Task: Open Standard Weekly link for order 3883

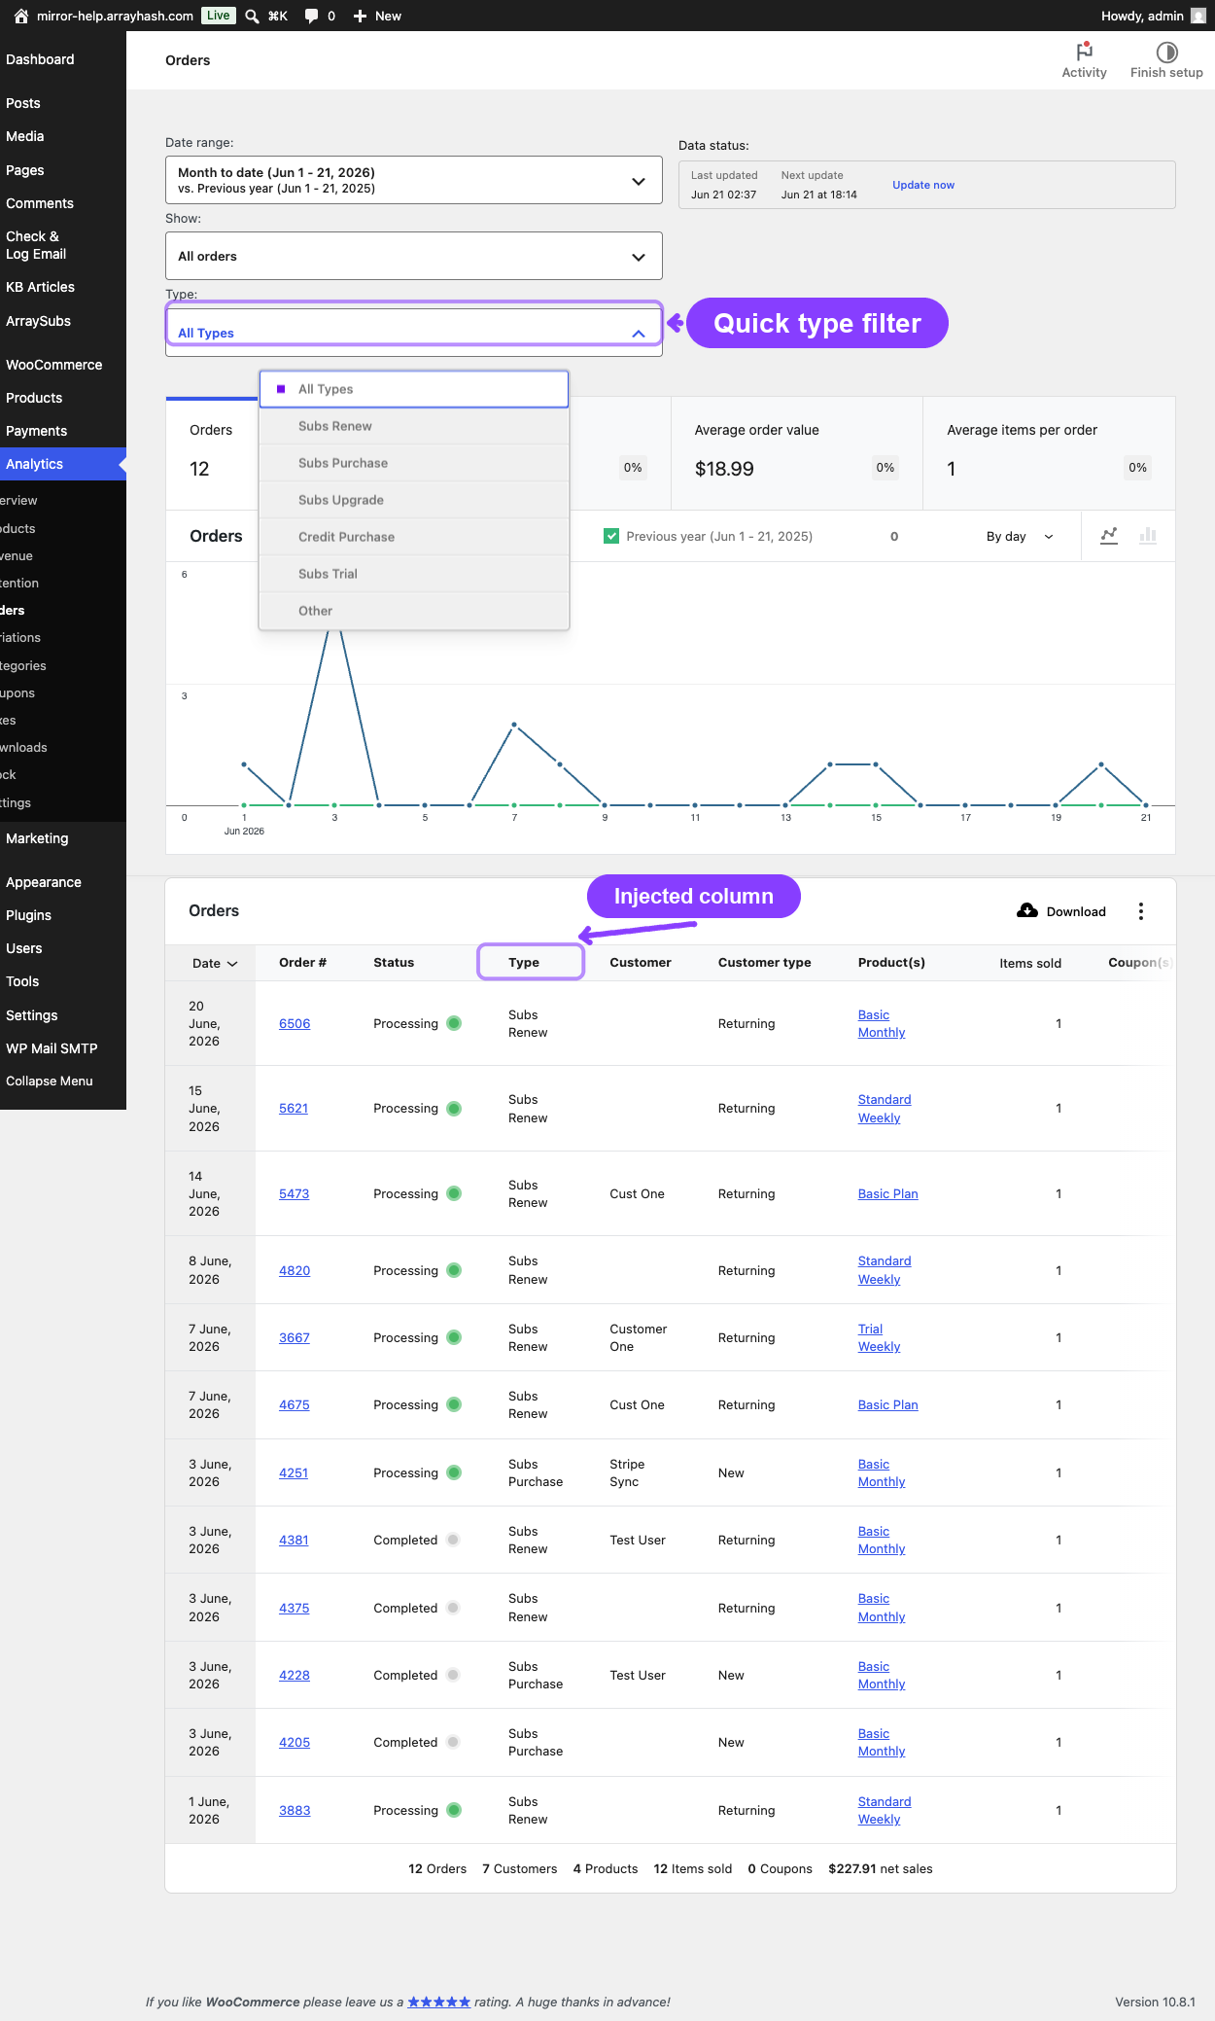Action: click(x=885, y=1810)
